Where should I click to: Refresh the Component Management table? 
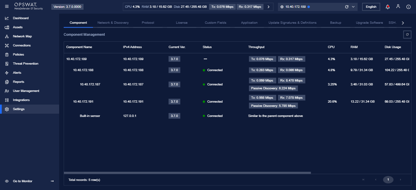point(407,34)
